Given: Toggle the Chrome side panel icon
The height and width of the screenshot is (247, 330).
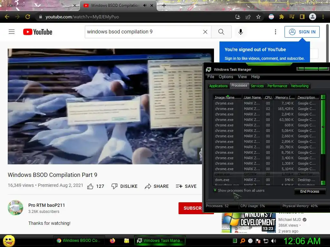Looking at the screenshot, I should (302, 17).
